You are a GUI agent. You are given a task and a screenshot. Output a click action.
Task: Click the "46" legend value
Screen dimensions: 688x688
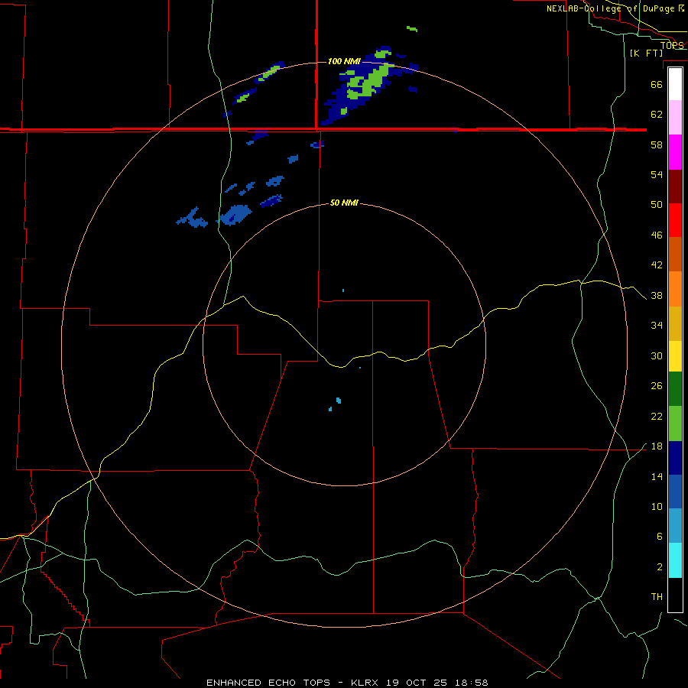tap(657, 235)
